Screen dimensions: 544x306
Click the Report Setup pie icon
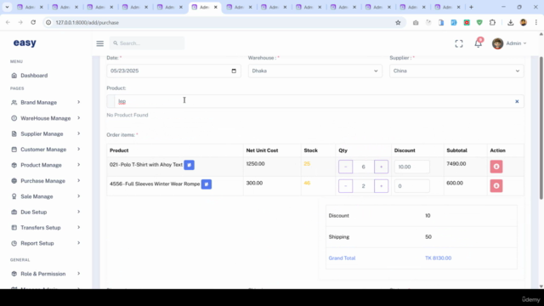coord(14,243)
